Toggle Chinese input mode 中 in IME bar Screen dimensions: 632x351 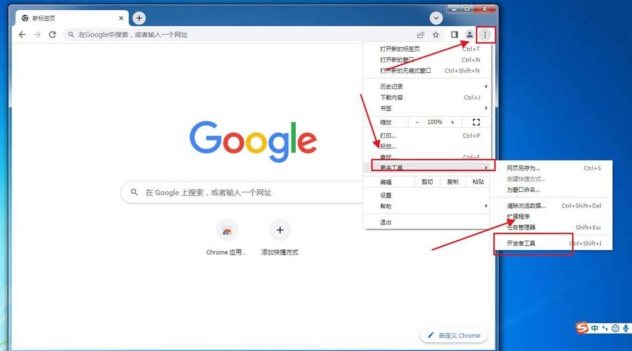pyautogui.click(x=595, y=328)
